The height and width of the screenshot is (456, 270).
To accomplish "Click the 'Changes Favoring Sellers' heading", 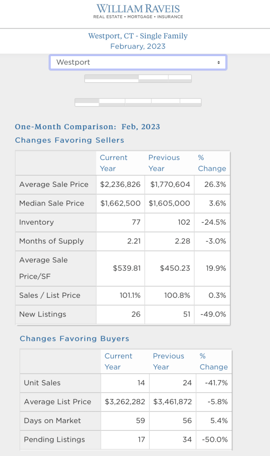I will 70,140.
